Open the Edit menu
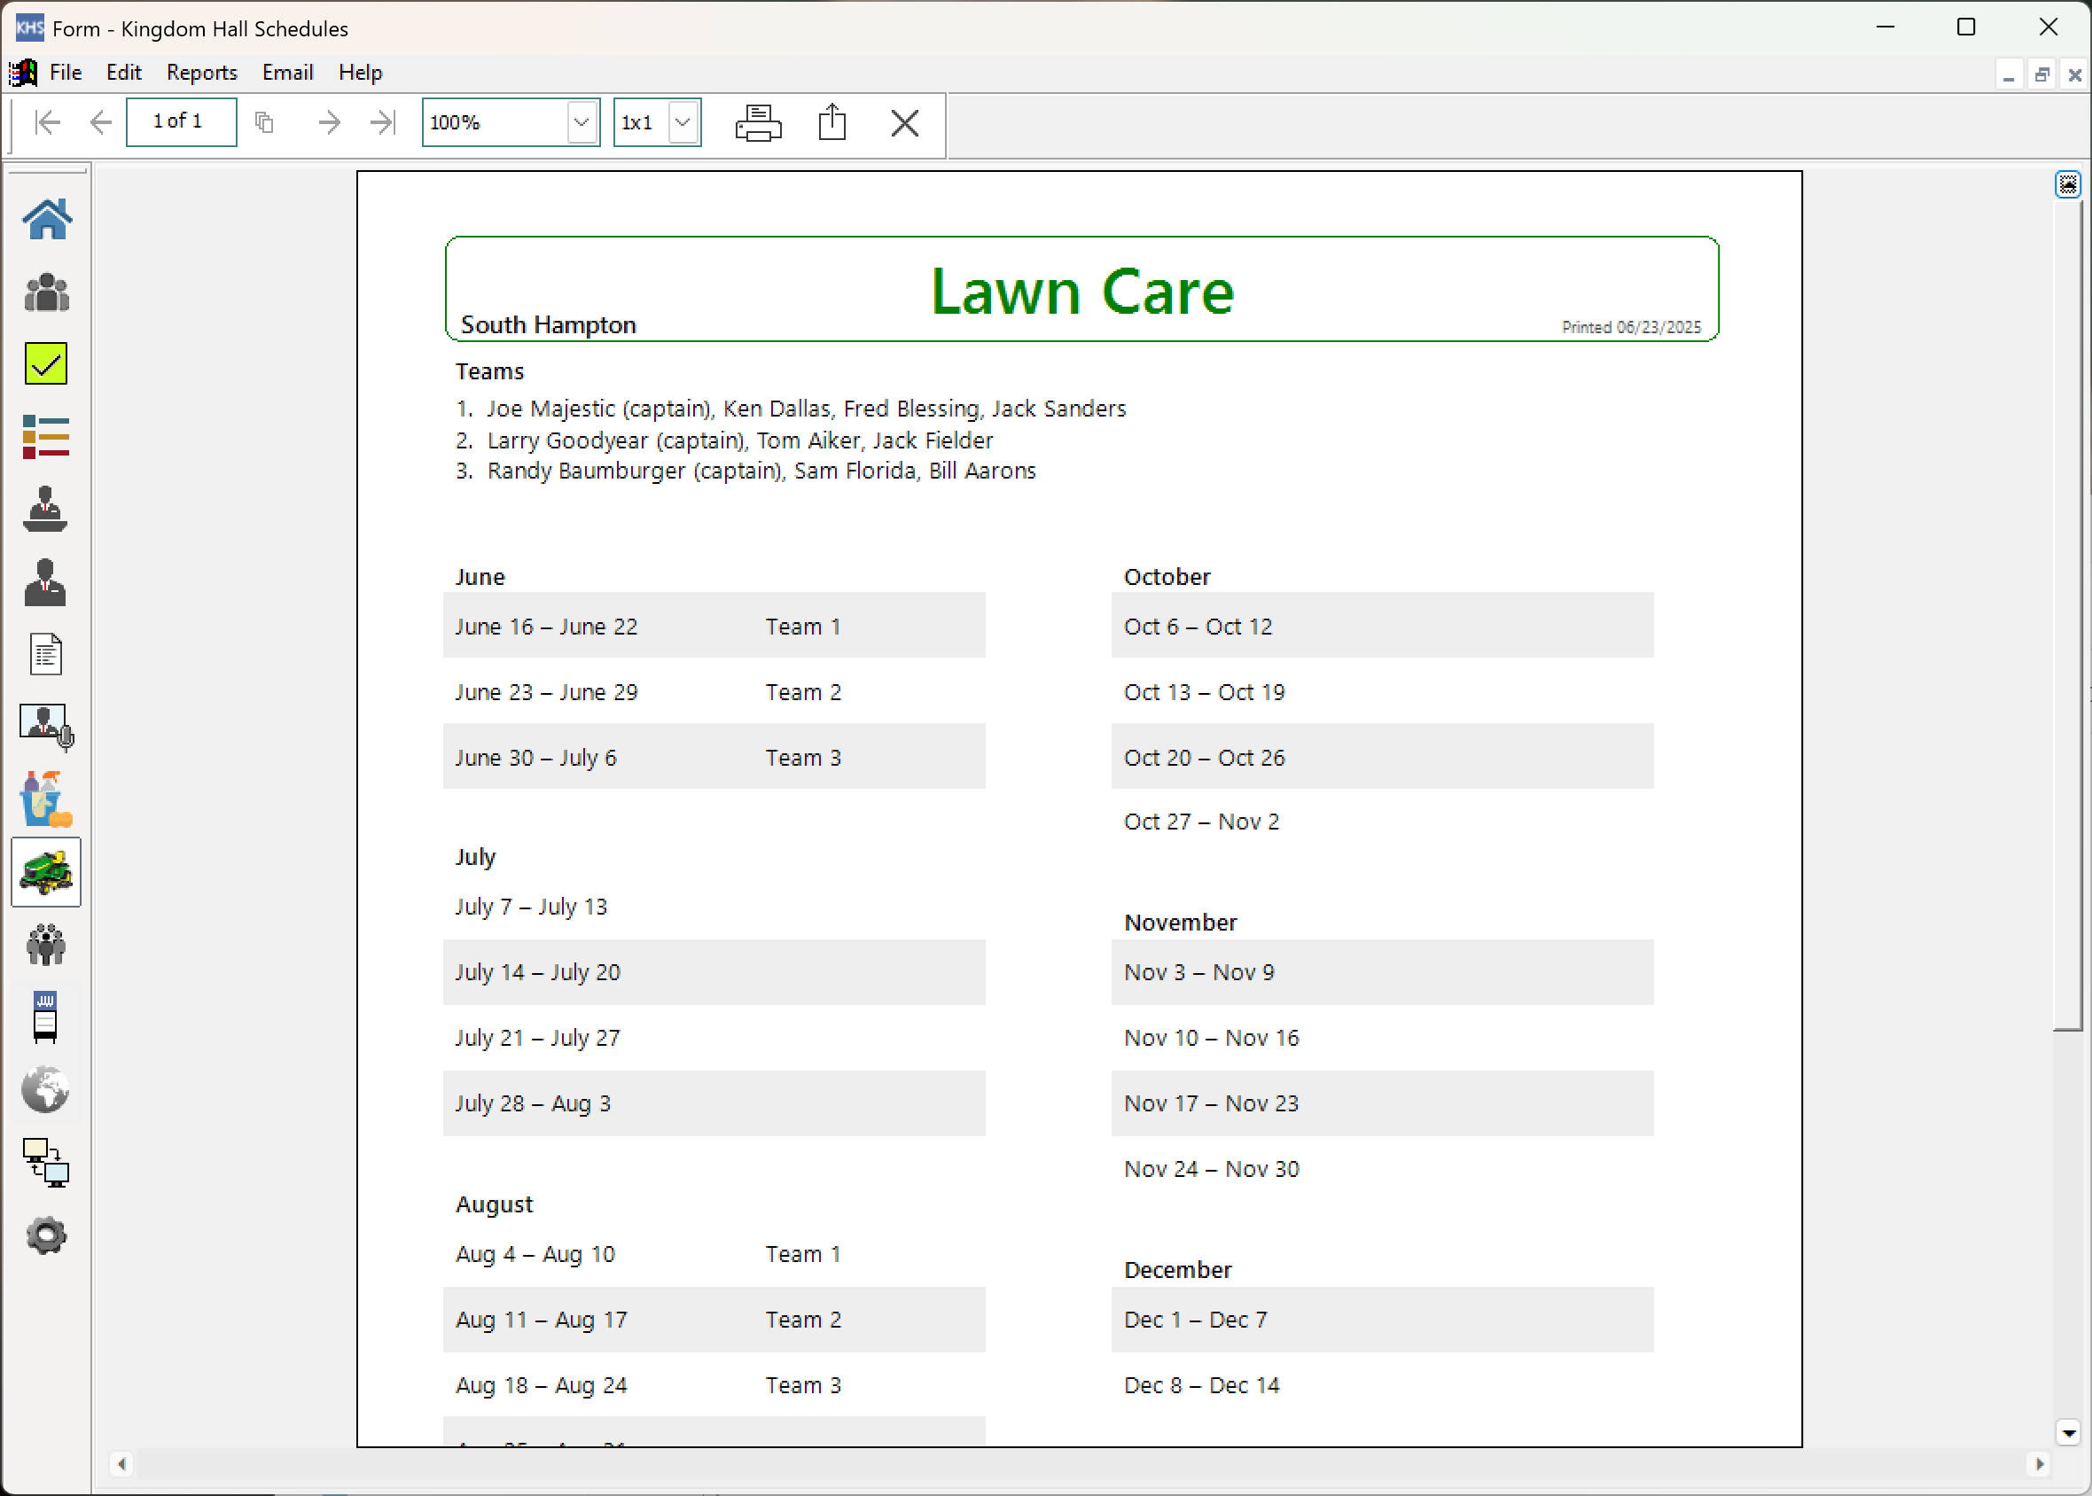The height and width of the screenshot is (1496, 2092). pyautogui.click(x=123, y=73)
